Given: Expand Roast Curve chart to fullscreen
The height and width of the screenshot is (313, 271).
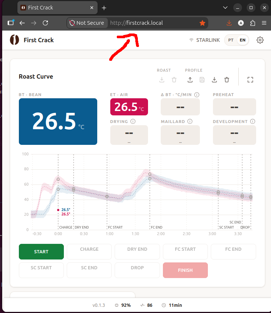Looking at the screenshot, I should [x=250, y=80].
